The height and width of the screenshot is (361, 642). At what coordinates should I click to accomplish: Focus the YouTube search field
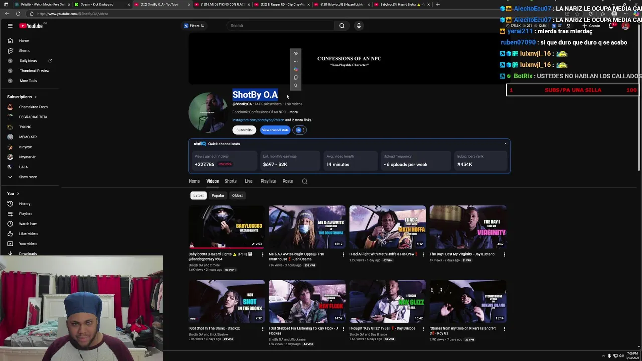coord(280,26)
